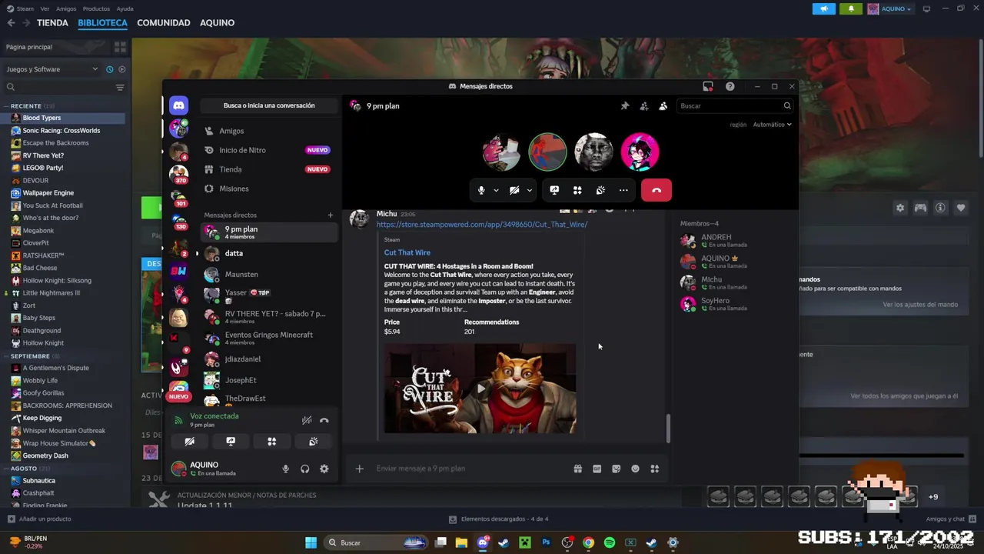984x554 pixels.
Task: Select SoyHero in member list
Action: 734,304
